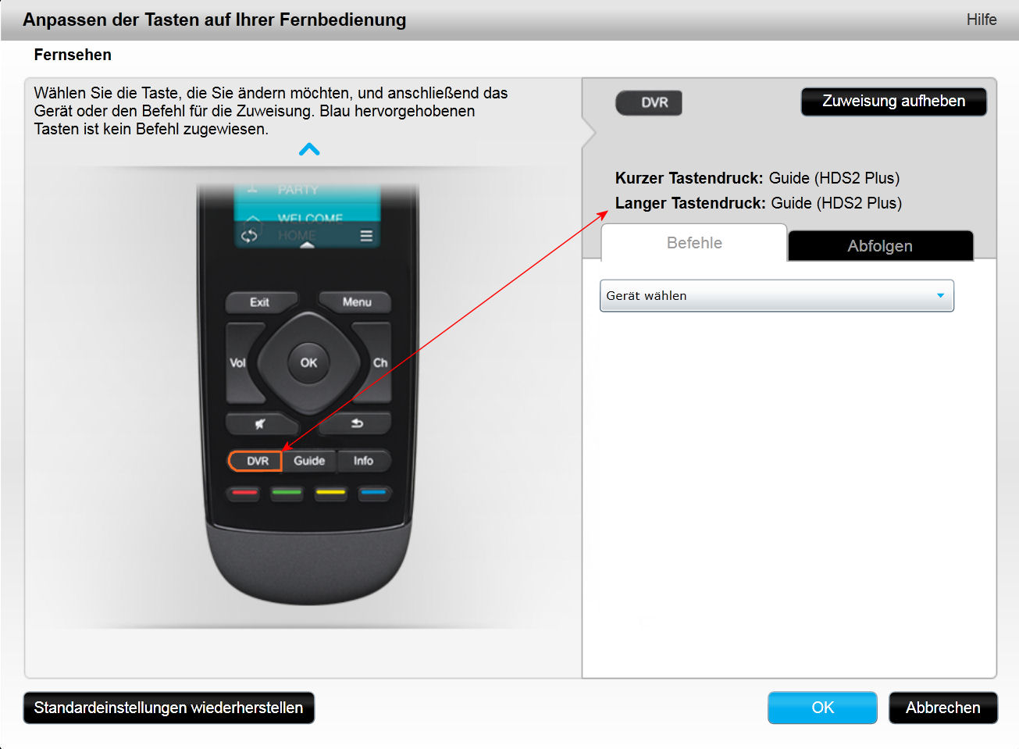Select the green color key on the remote
Viewport: 1019px width, 749px height.
287,493
